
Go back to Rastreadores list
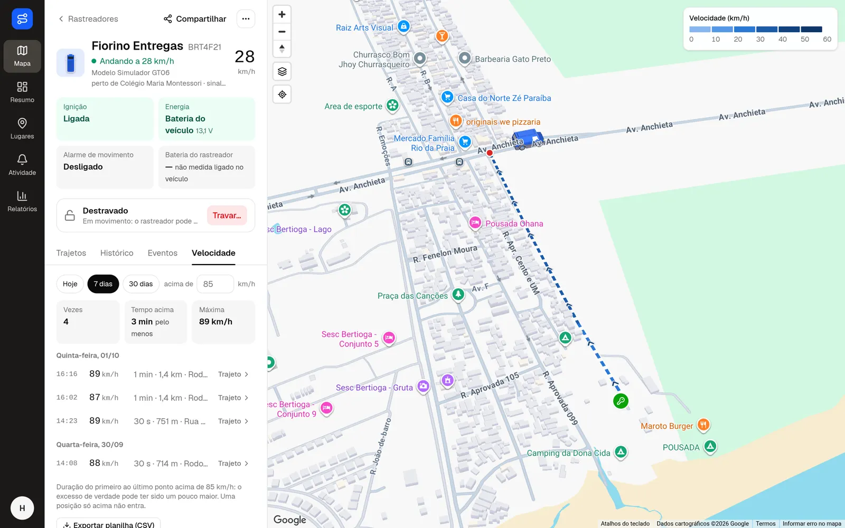click(88, 19)
